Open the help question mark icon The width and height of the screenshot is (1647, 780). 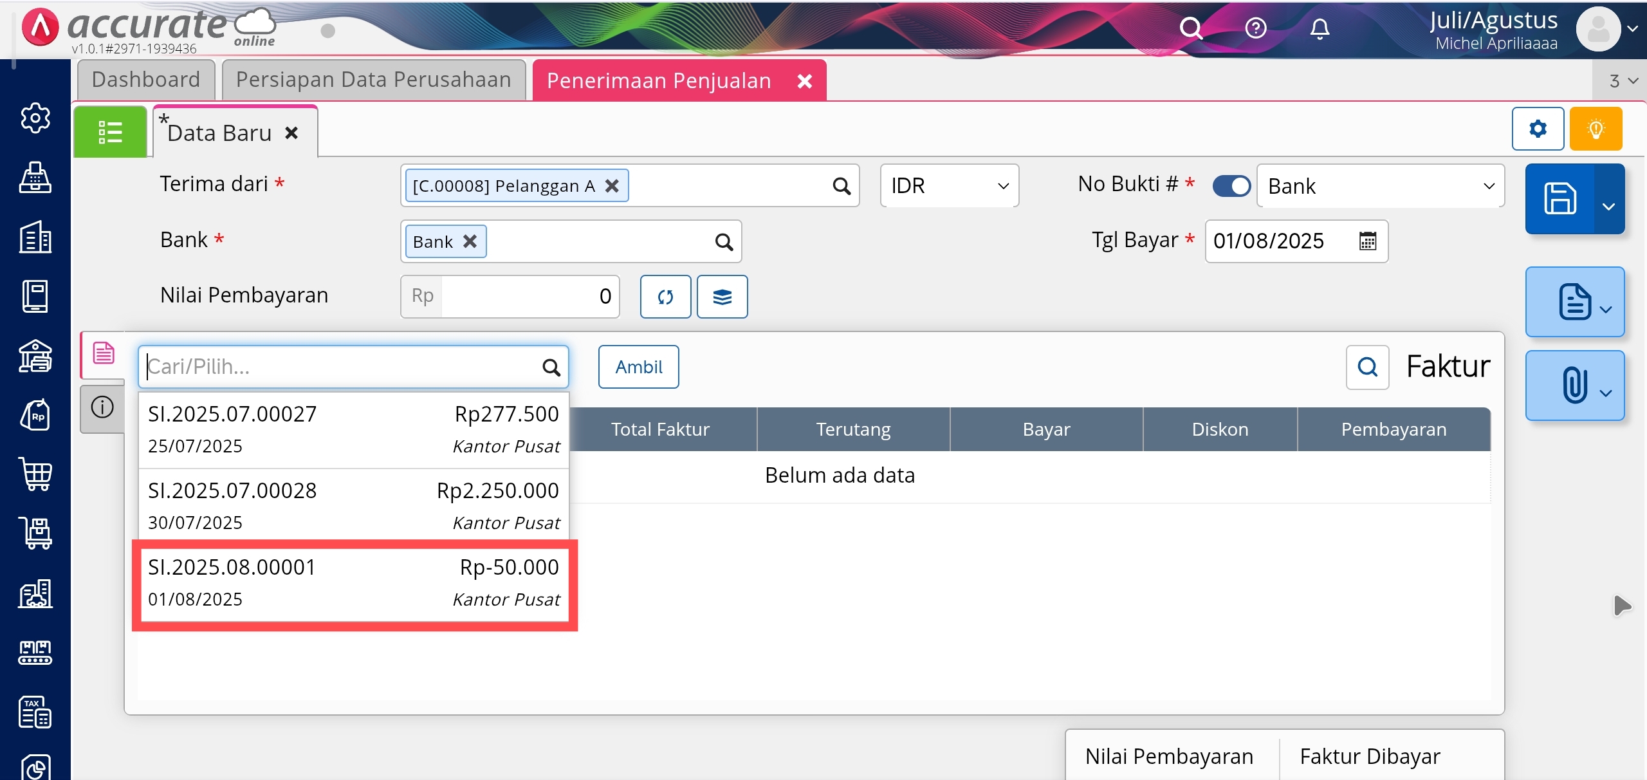point(1255,28)
